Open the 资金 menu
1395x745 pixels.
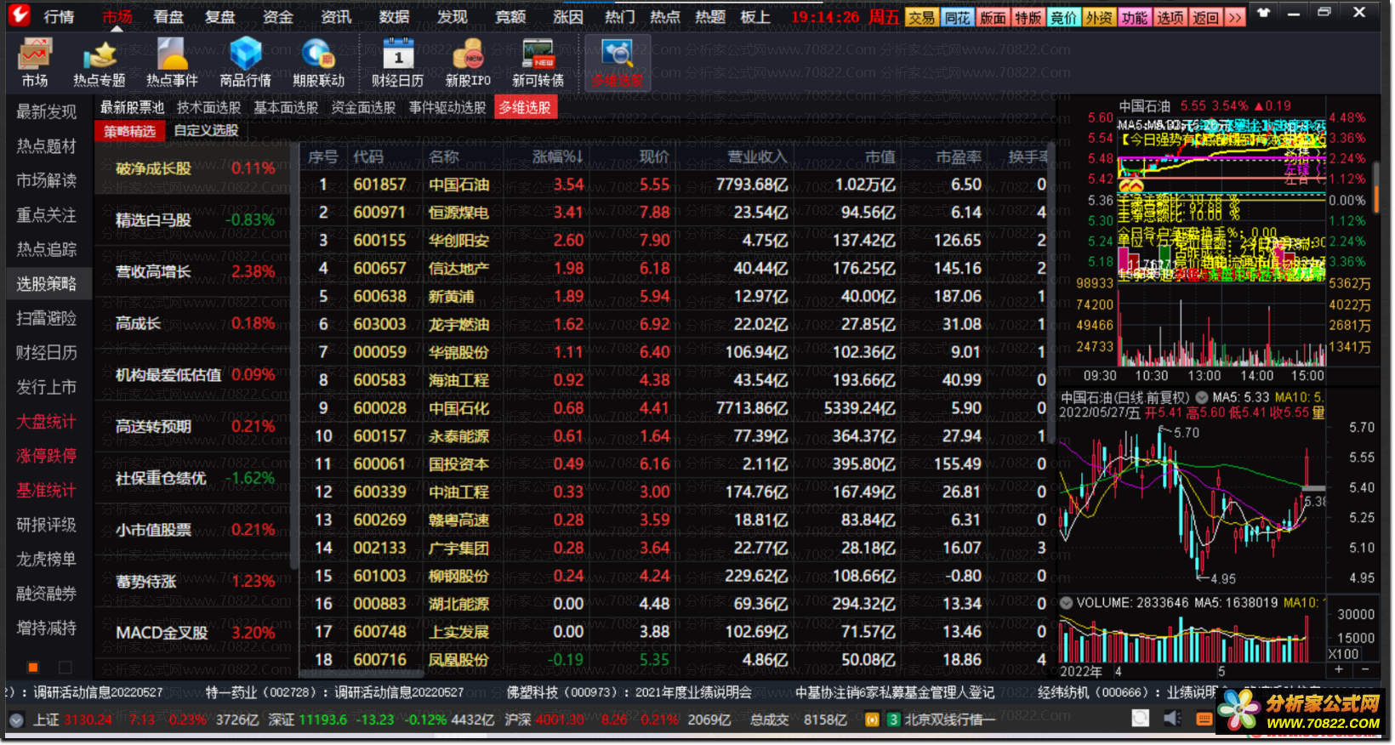point(277,17)
